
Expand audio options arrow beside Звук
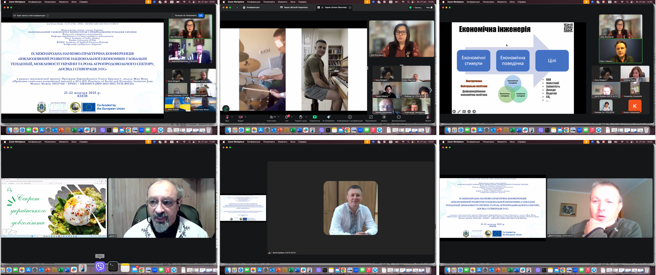[x=232, y=117]
